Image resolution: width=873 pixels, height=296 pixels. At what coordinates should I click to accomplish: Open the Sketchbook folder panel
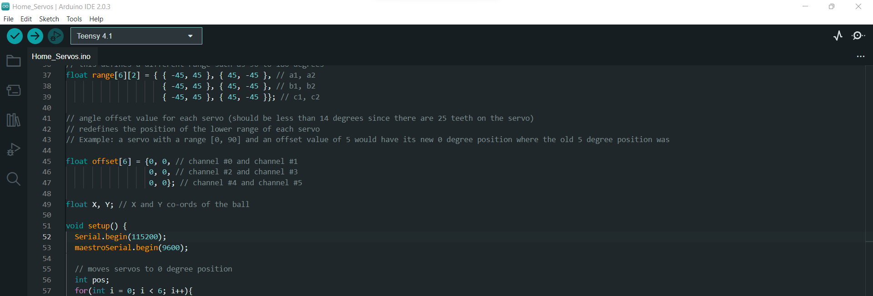pyautogui.click(x=13, y=60)
